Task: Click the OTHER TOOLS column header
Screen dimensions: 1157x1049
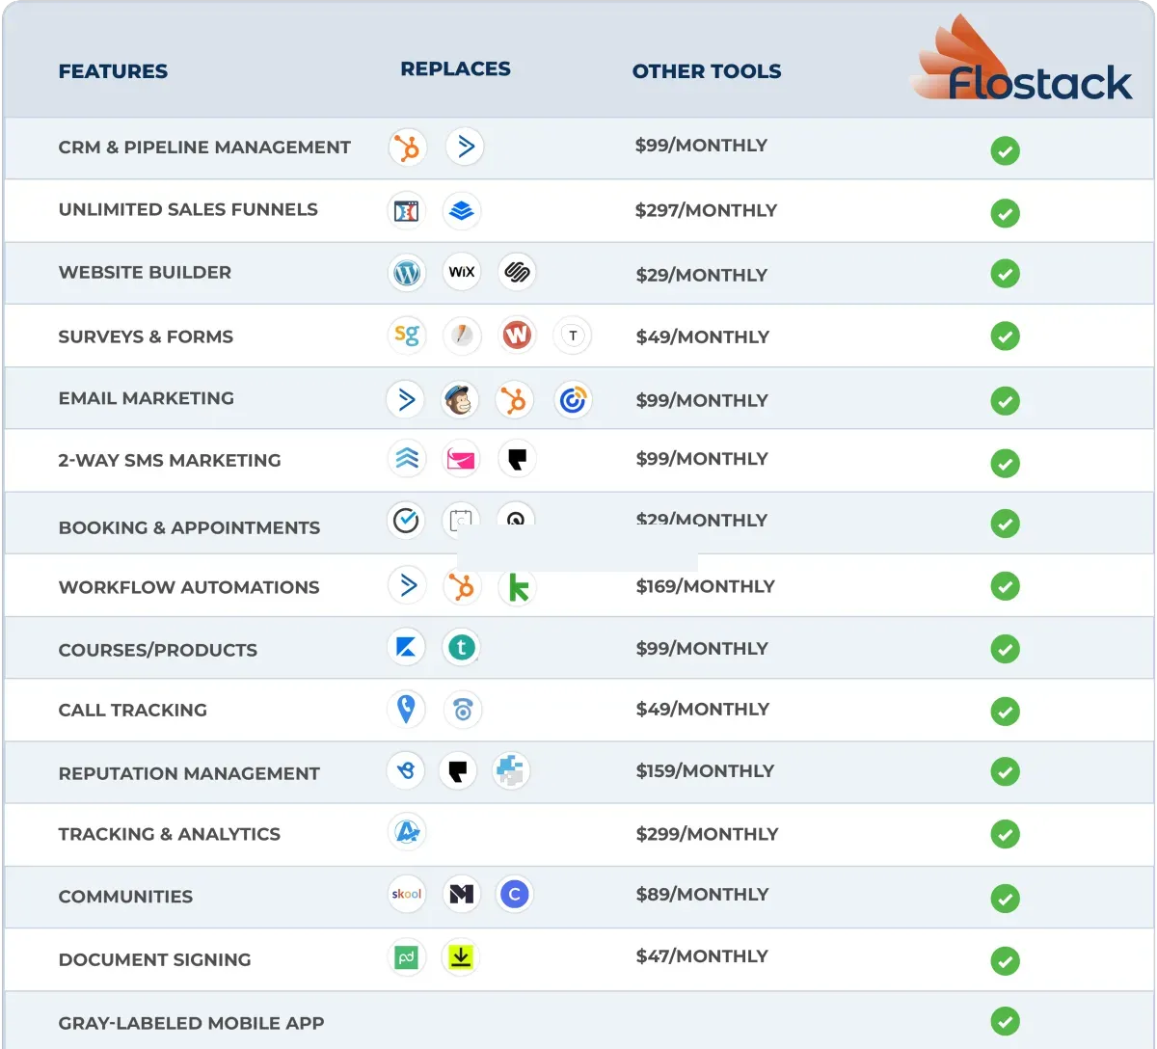Action: tap(707, 71)
